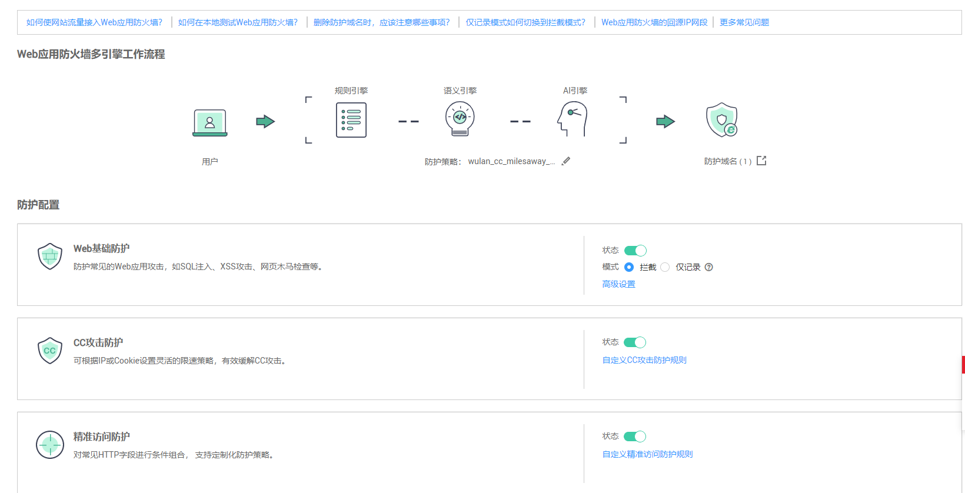
Task: Select 拦截 mode radio button
Action: 629,267
